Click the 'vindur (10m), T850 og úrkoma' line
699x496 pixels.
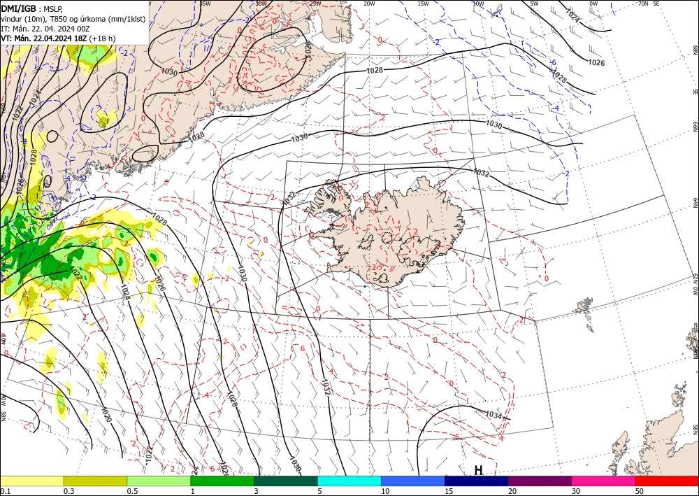(x=73, y=19)
